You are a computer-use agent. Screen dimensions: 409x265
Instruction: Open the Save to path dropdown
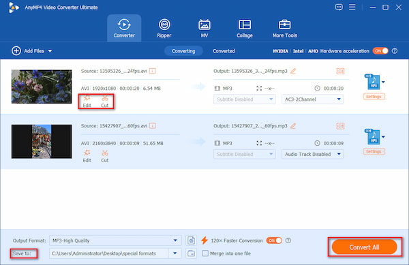tap(175, 253)
